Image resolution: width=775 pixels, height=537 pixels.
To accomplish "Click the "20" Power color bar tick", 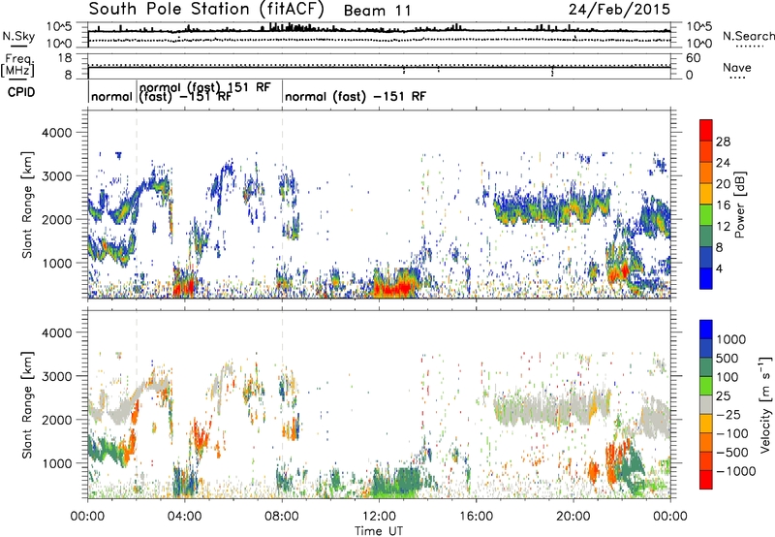I will [x=723, y=184].
